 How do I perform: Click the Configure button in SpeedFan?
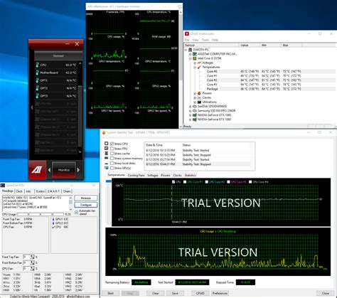click(86, 205)
